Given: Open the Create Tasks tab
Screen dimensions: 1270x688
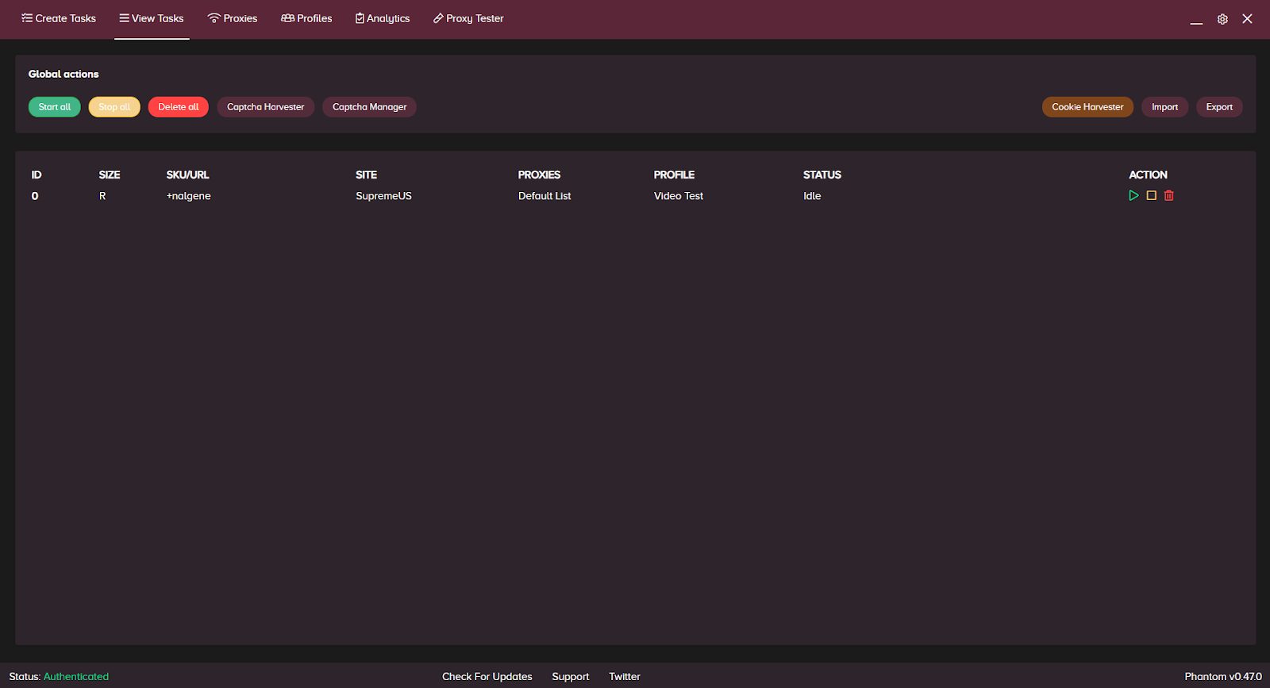Looking at the screenshot, I should pos(59,18).
